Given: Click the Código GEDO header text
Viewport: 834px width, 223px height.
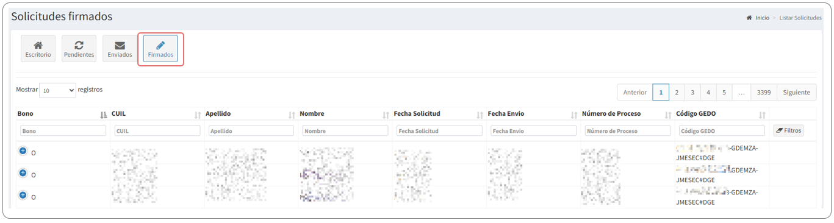Looking at the screenshot, I should pyautogui.click(x=696, y=114).
